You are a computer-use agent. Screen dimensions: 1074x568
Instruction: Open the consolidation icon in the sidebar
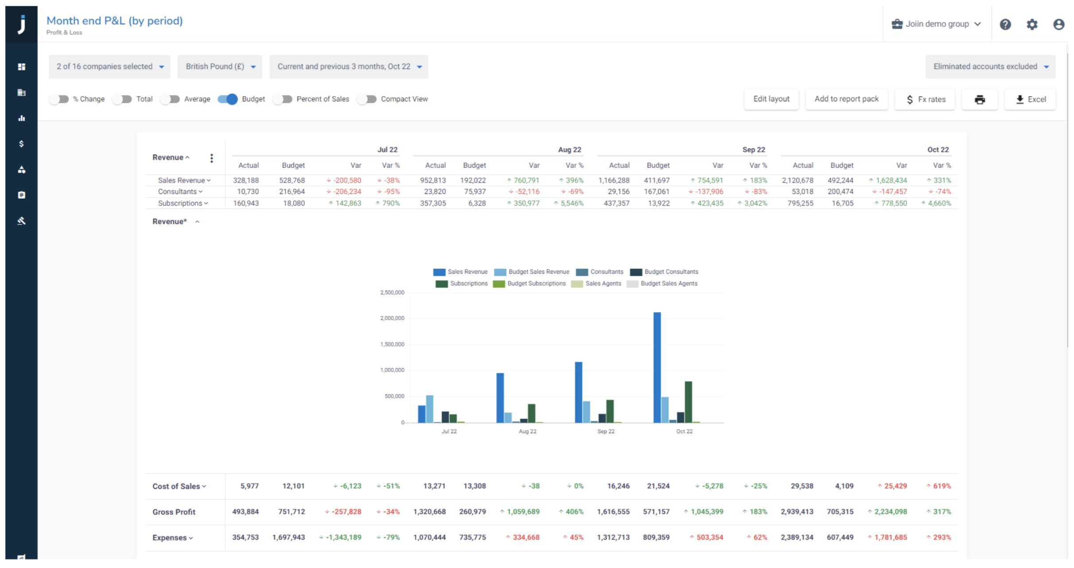pyautogui.click(x=21, y=169)
